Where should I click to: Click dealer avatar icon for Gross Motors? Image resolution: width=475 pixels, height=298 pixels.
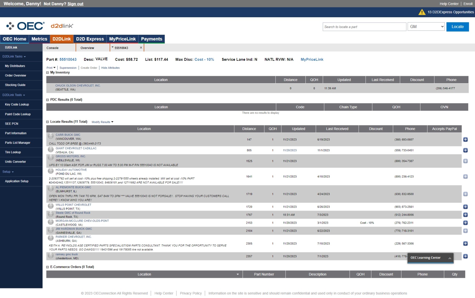[x=51, y=157]
